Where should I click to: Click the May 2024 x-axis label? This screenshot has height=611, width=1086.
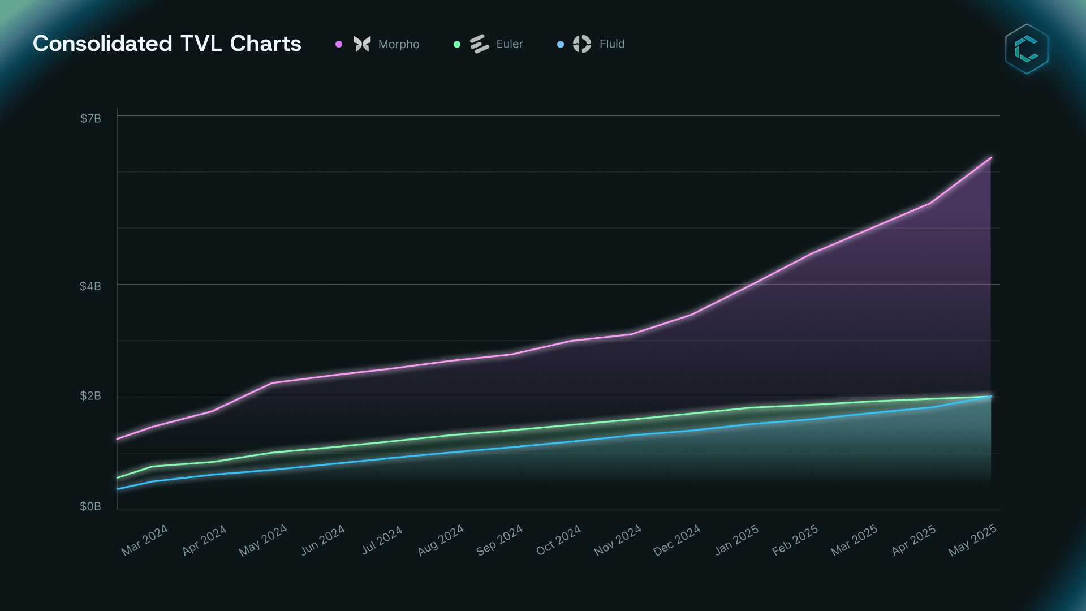pos(263,540)
